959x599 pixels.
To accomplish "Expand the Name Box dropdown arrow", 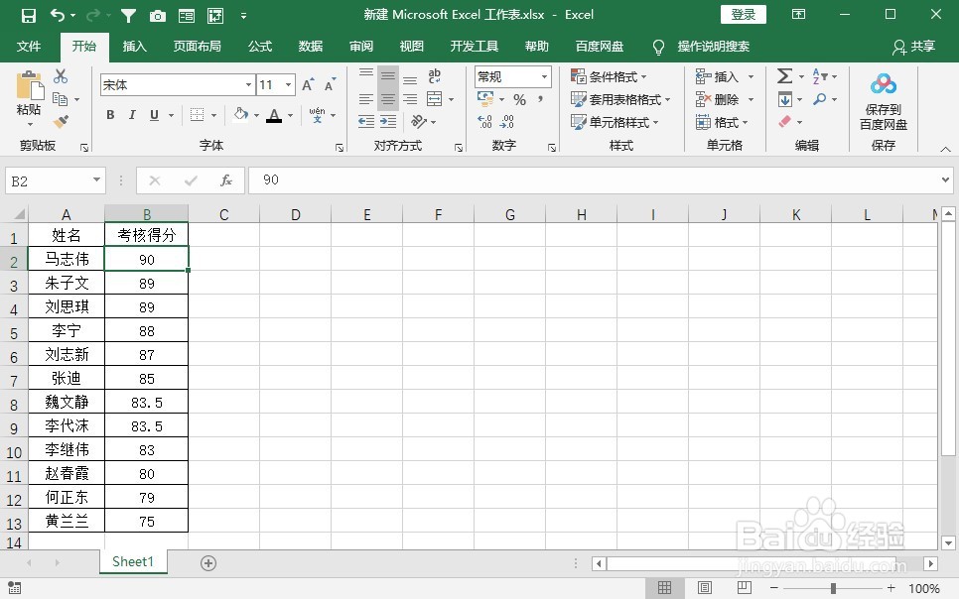I will pos(96,180).
